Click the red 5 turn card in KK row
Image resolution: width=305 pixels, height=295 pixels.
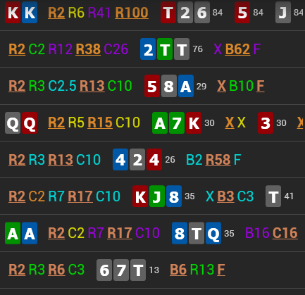[x=242, y=13]
